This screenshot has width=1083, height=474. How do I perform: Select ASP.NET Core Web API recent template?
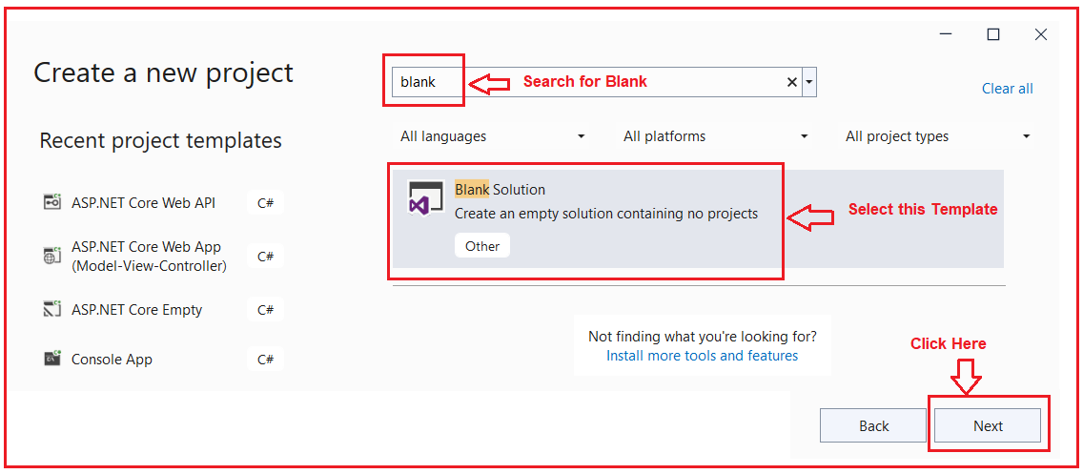click(143, 202)
